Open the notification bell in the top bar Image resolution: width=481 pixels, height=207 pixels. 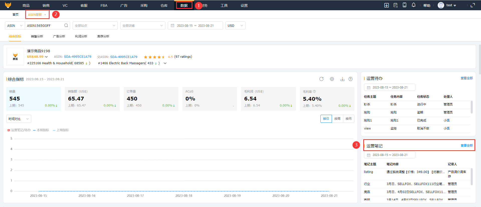[x=414, y=5]
